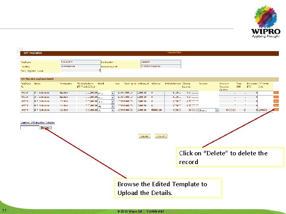Delete the third record in the table
This screenshot has height=214, width=286.
276,101
